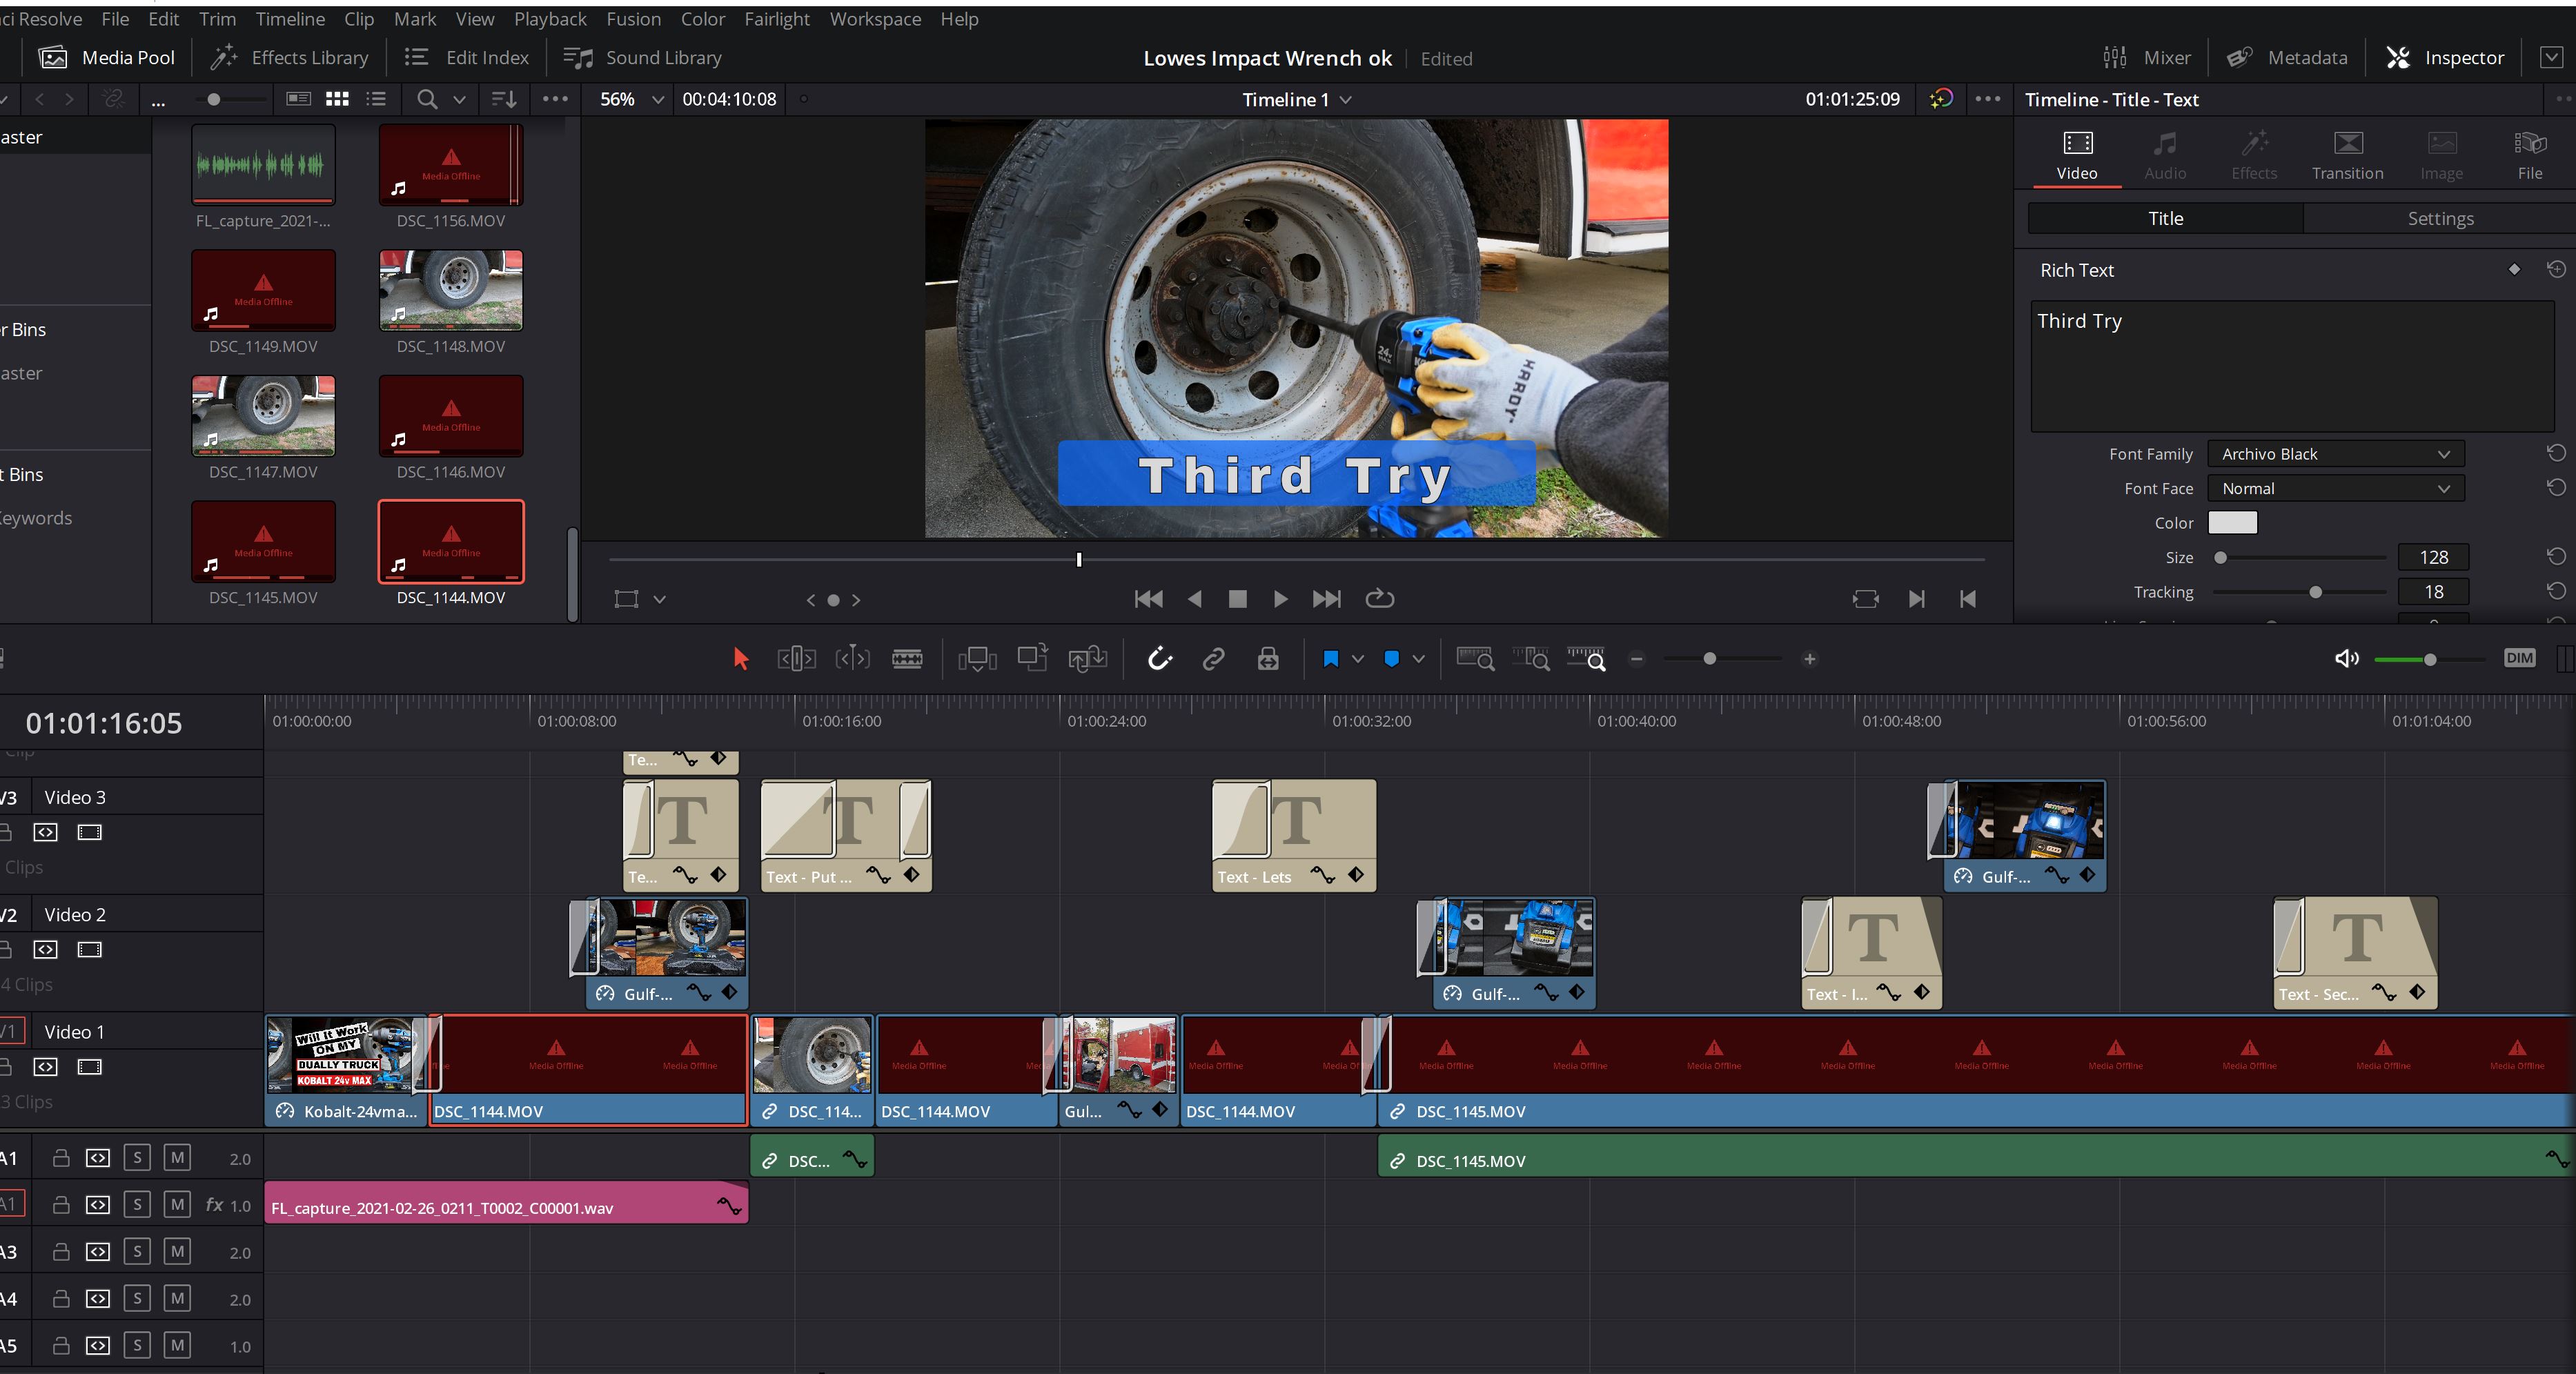Viewport: 2576px width, 1374px height.
Task: Mute audio track A1
Action: 177,1158
